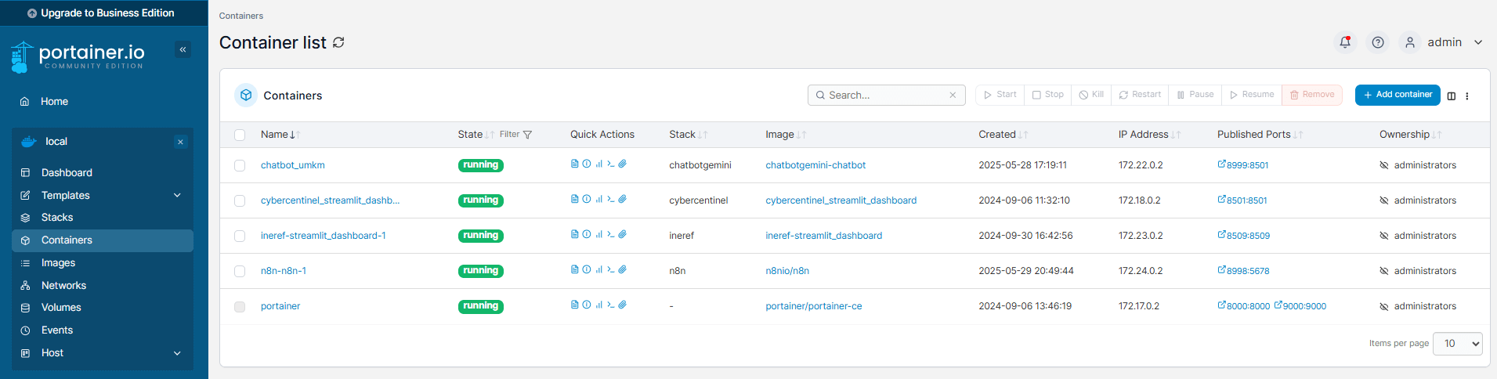Image resolution: width=1497 pixels, height=379 pixels.
Task: Open the portainer/portainer-ce image link
Action: coord(813,306)
